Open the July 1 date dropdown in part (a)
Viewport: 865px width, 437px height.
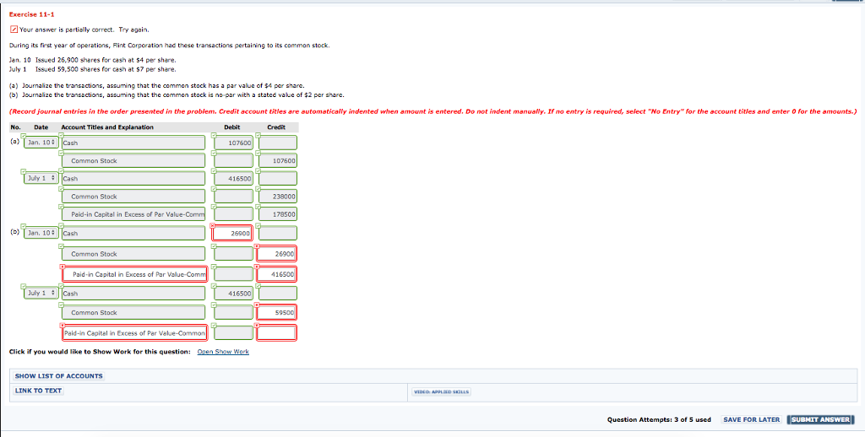point(41,179)
